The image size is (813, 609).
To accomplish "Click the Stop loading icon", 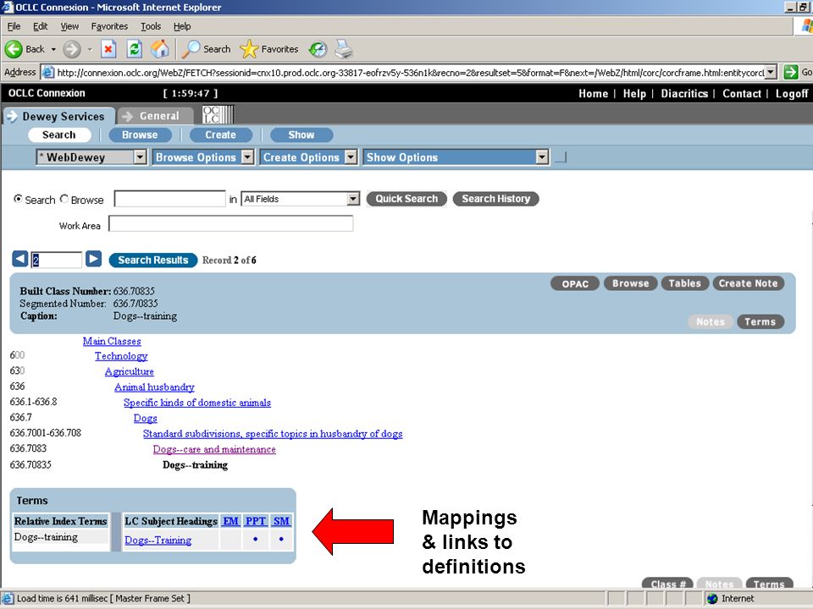I will point(108,49).
